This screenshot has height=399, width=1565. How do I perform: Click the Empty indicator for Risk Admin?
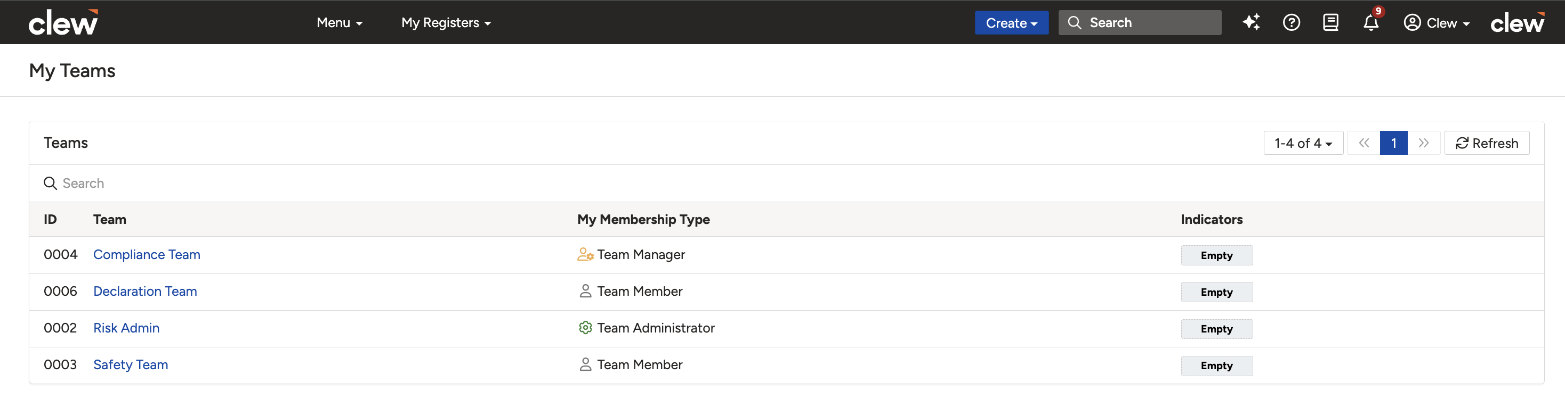point(1216,329)
